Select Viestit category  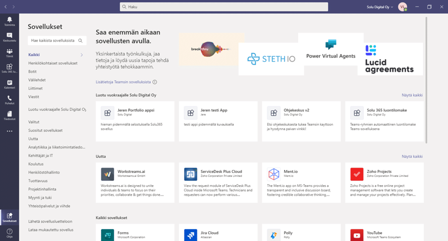pyautogui.click(x=34, y=96)
